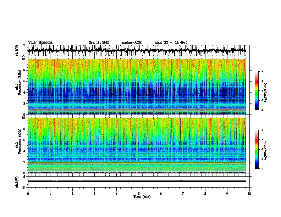Click the "-3" label on ch.2 color bar
The height and width of the screenshot is (217, 281).
(x=261, y=130)
